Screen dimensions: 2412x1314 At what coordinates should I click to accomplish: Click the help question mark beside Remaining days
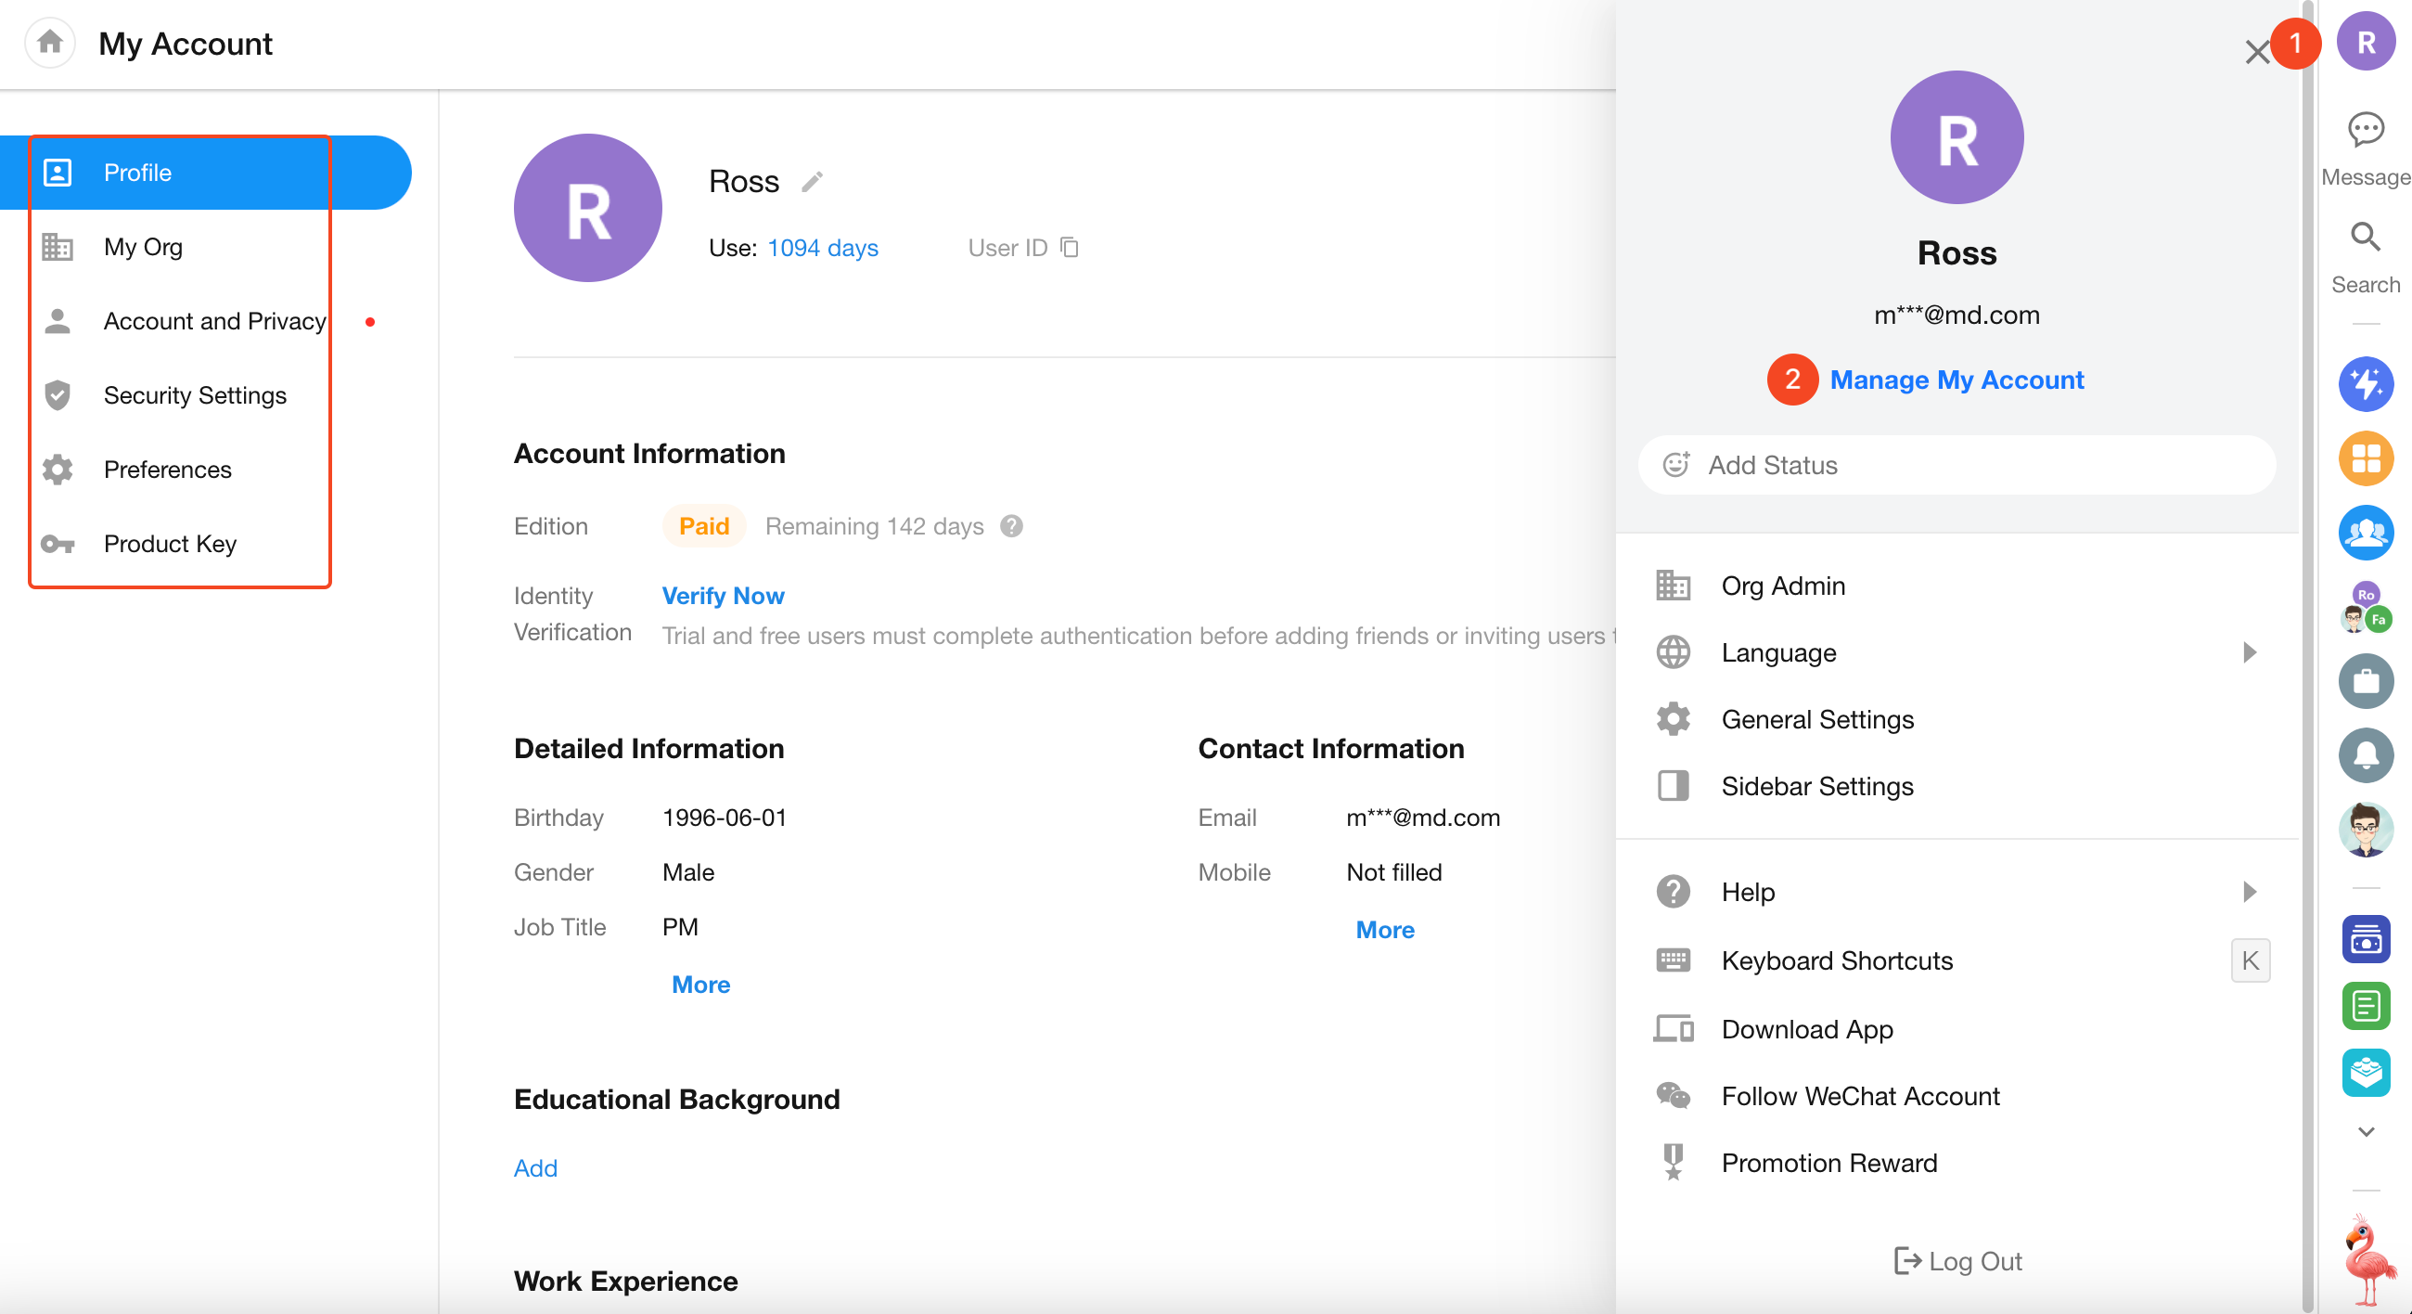click(1011, 526)
